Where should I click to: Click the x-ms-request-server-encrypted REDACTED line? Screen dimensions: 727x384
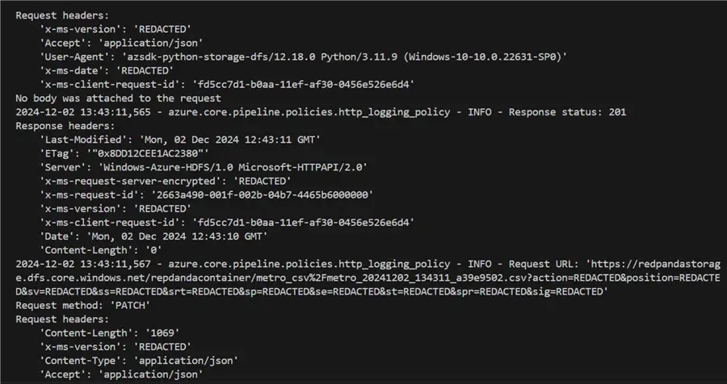pos(165,182)
